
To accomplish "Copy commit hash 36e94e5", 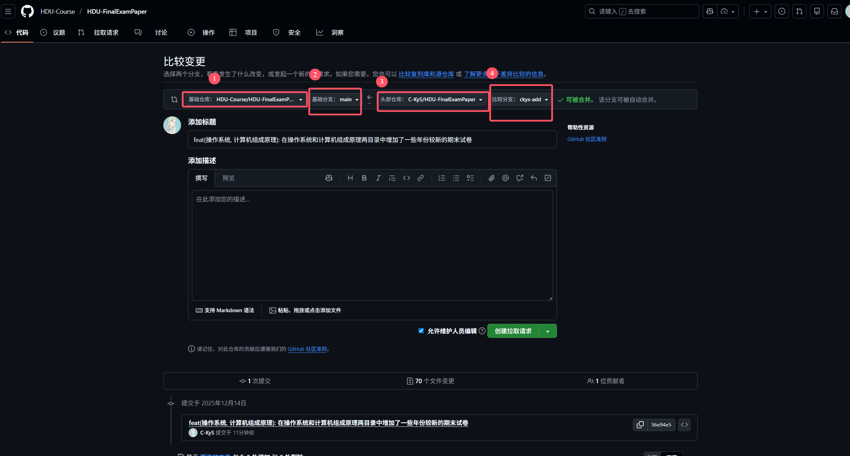I will pyautogui.click(x=640, y=425).
